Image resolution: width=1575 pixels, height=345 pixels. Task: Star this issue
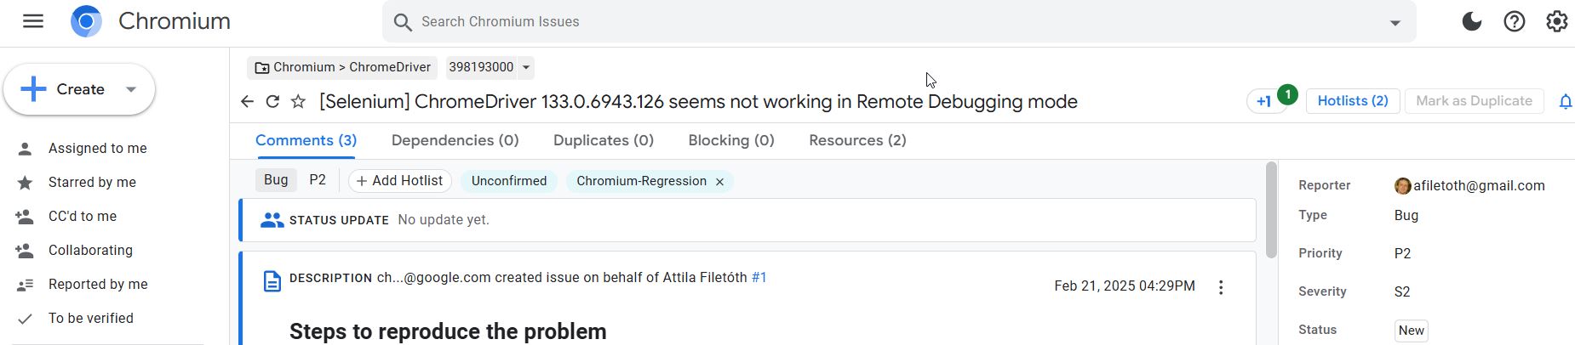pos(298,102)
